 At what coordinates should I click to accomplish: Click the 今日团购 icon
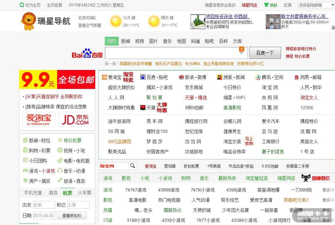pos(25,160)
